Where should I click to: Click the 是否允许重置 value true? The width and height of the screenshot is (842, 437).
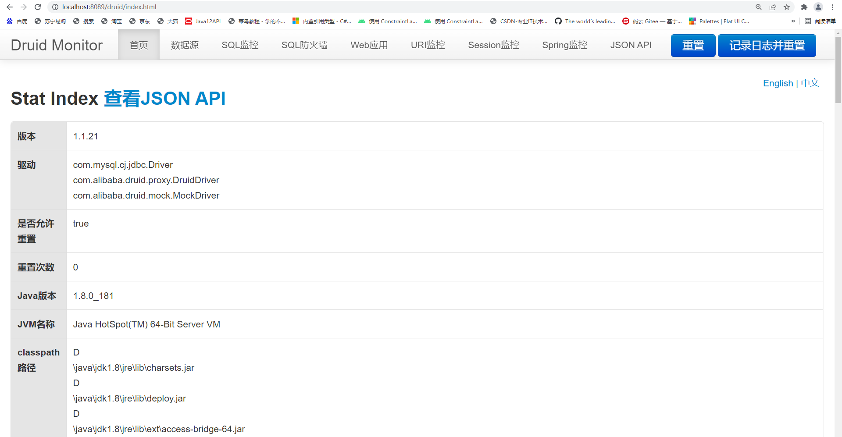pyautogui.click(x=81, y=224)
